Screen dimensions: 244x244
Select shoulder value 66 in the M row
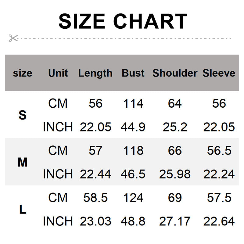pyautogui.click(x=175, y=151)
